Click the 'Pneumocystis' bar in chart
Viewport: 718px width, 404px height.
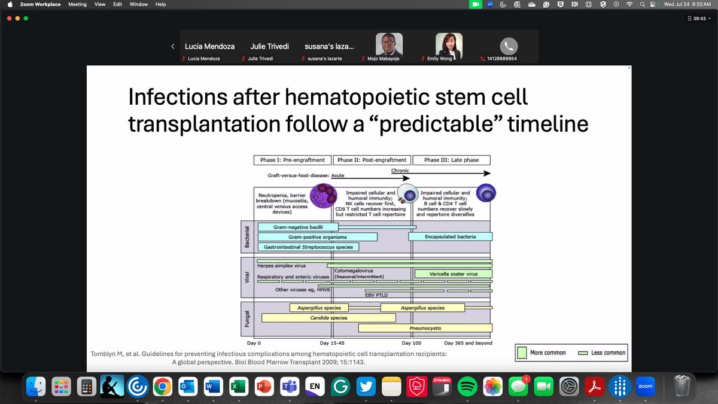coord(425,328)
